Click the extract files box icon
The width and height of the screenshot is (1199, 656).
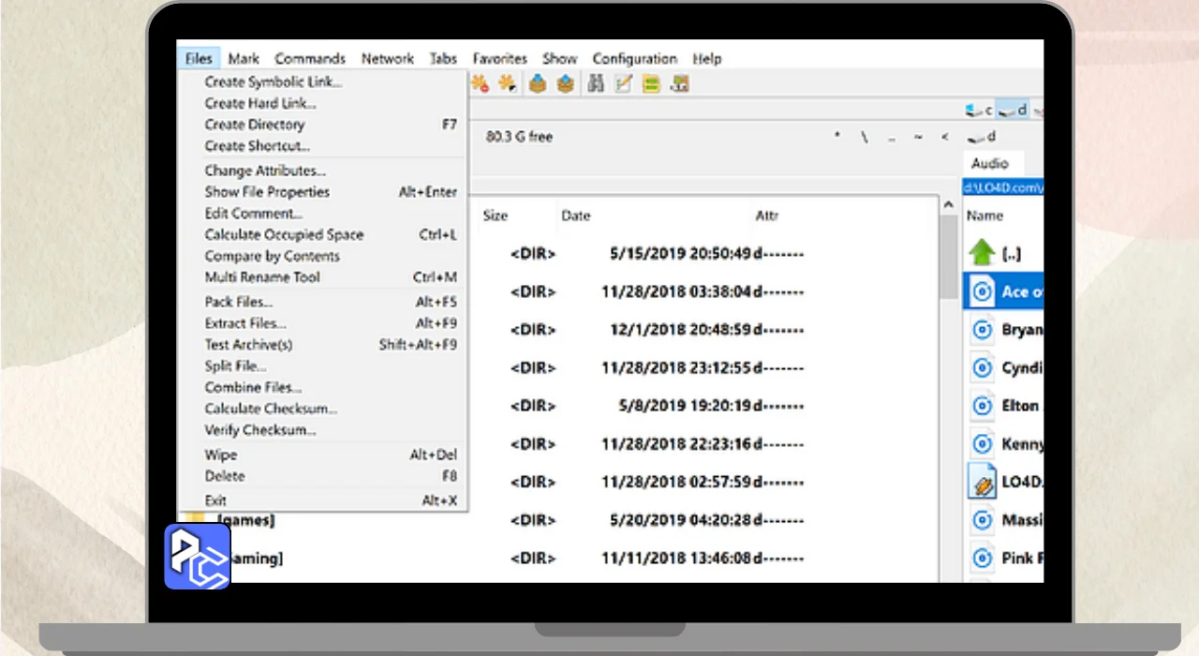[565, 83]
